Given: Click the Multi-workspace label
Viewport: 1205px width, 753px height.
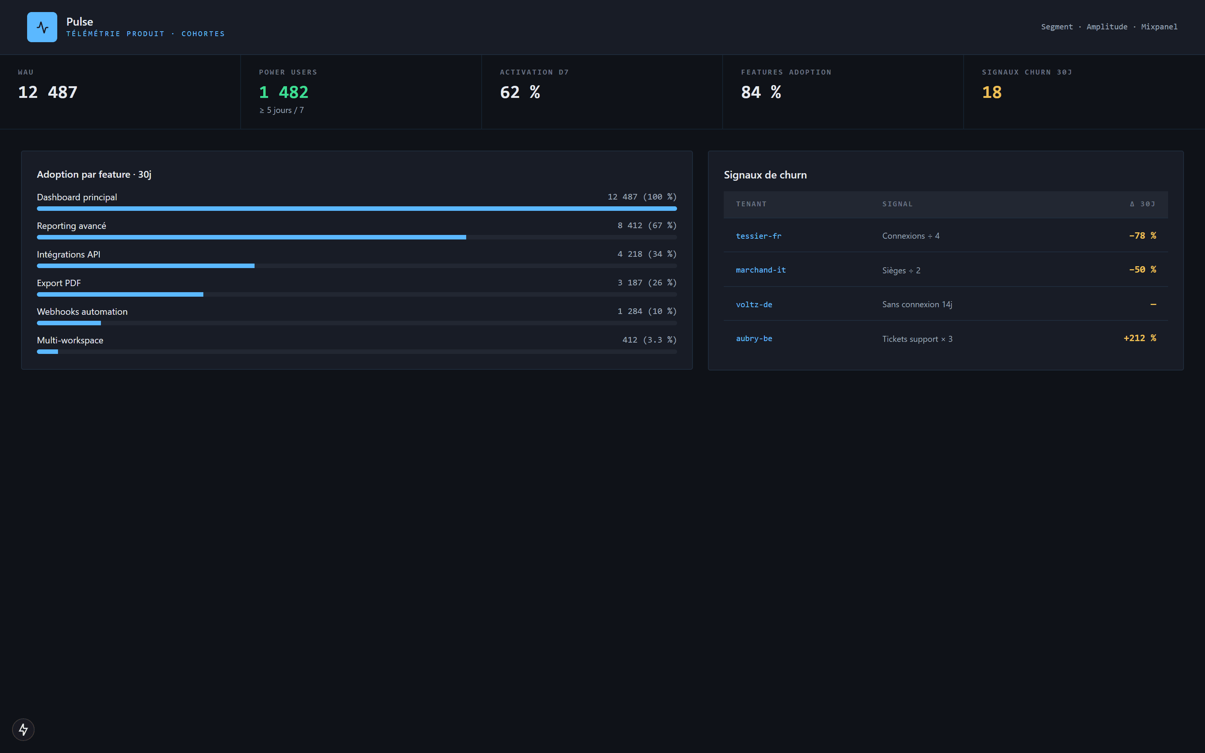Looking at the screenshot, I should [70, 340].
